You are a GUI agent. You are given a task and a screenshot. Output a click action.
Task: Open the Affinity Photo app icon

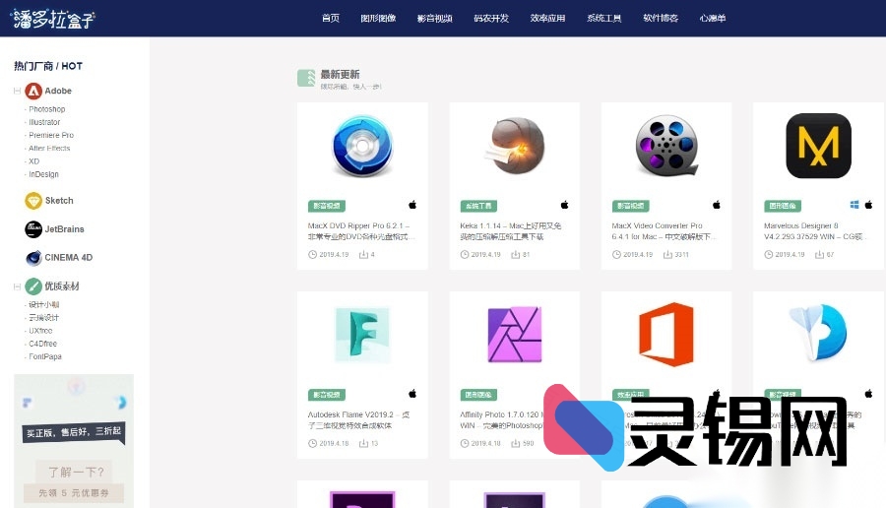click(515, 334)
